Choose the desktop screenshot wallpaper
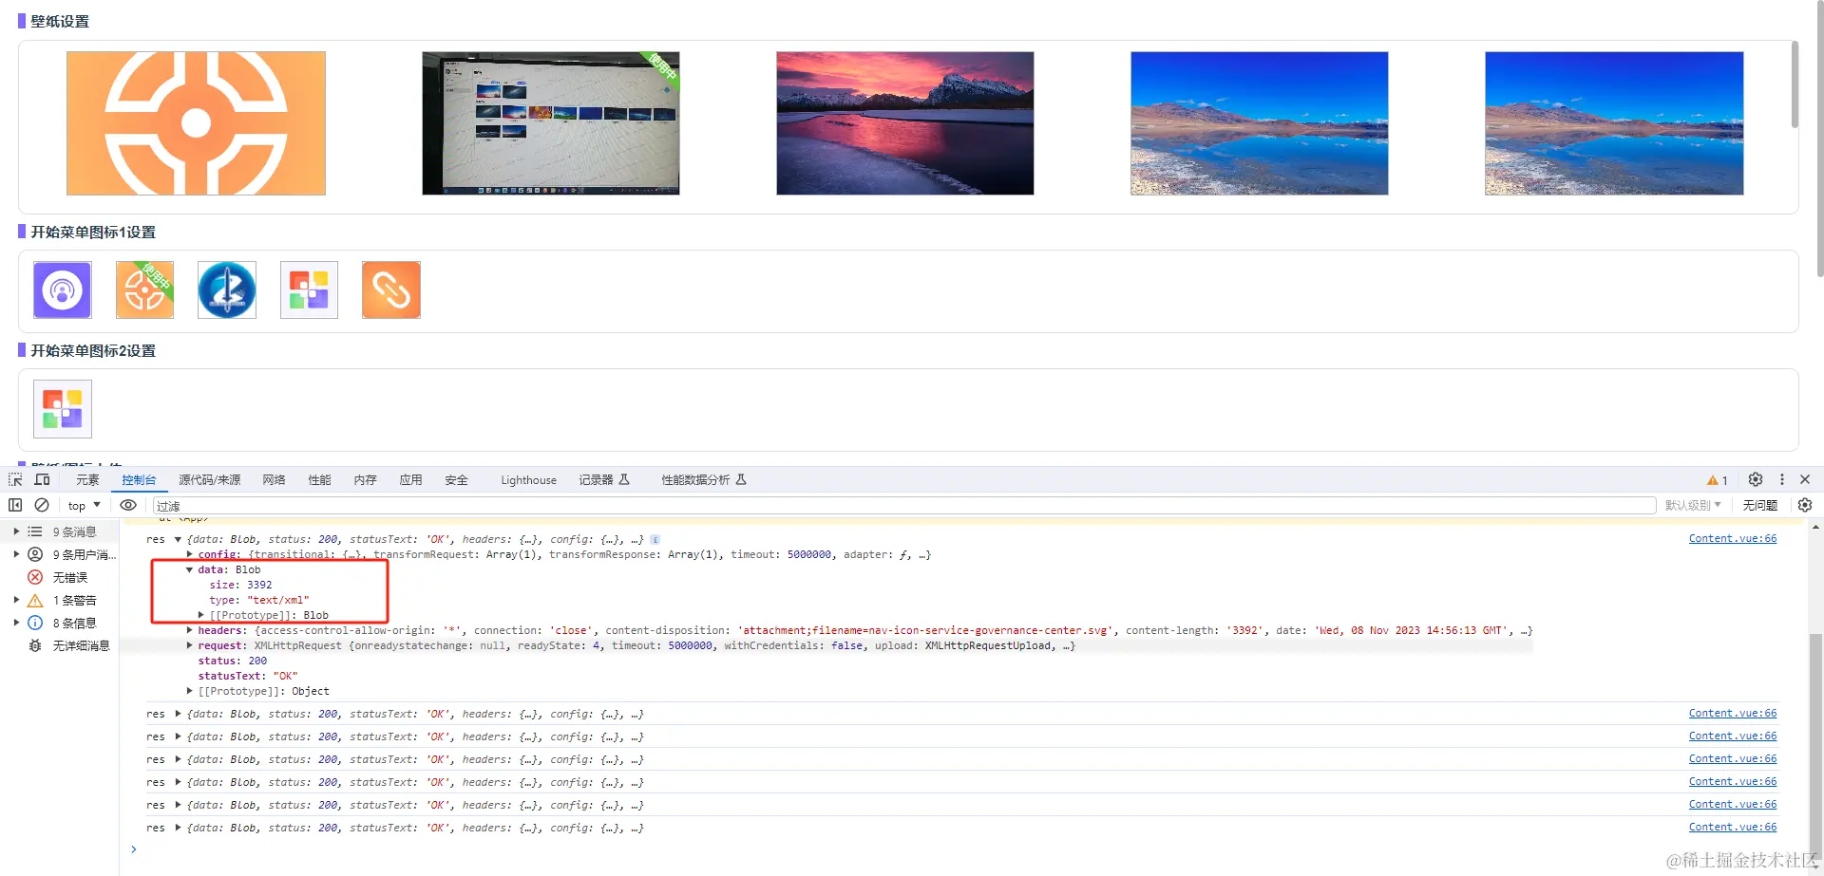The image size is (1824, 876). (x=551, y=123)
